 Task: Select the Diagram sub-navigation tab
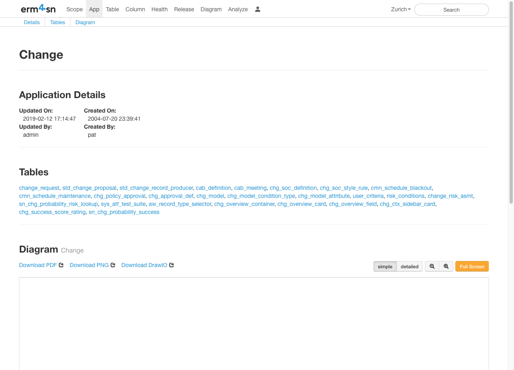[x=85, y=22]
